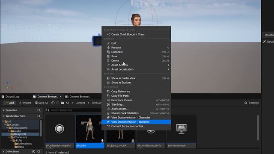Expand the Favorites section
This screenshot has height=154, width=274.
3,110
